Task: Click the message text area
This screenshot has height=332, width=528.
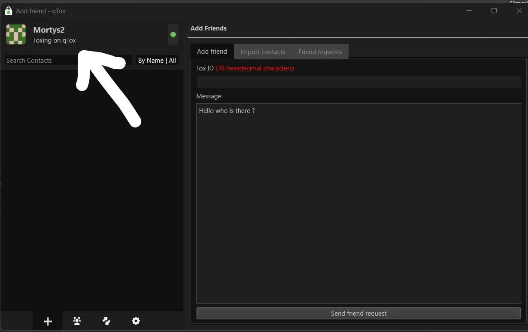Action: 358,203
